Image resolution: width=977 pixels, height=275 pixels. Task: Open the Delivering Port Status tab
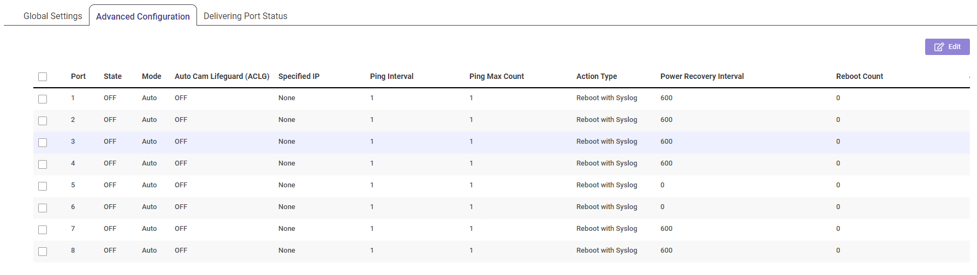tap(245, 16)
